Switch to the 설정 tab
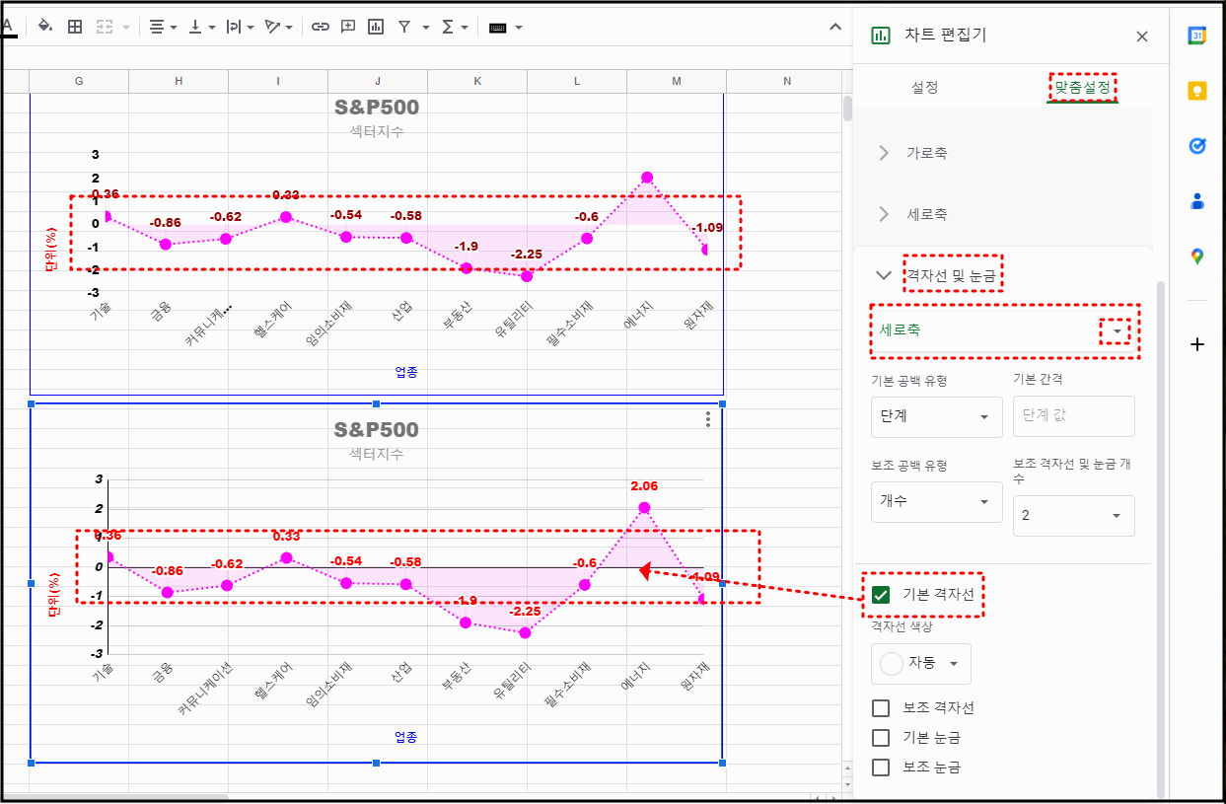This screenshot has height=804, width=1226. click(925, 88)
